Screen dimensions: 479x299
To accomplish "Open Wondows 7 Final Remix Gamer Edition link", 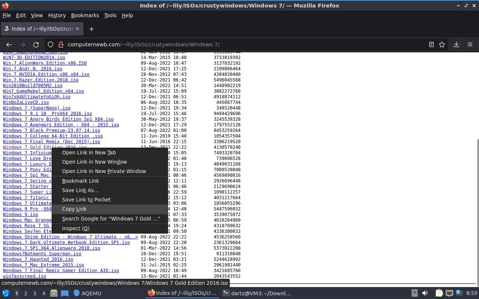I will [61, 271].
